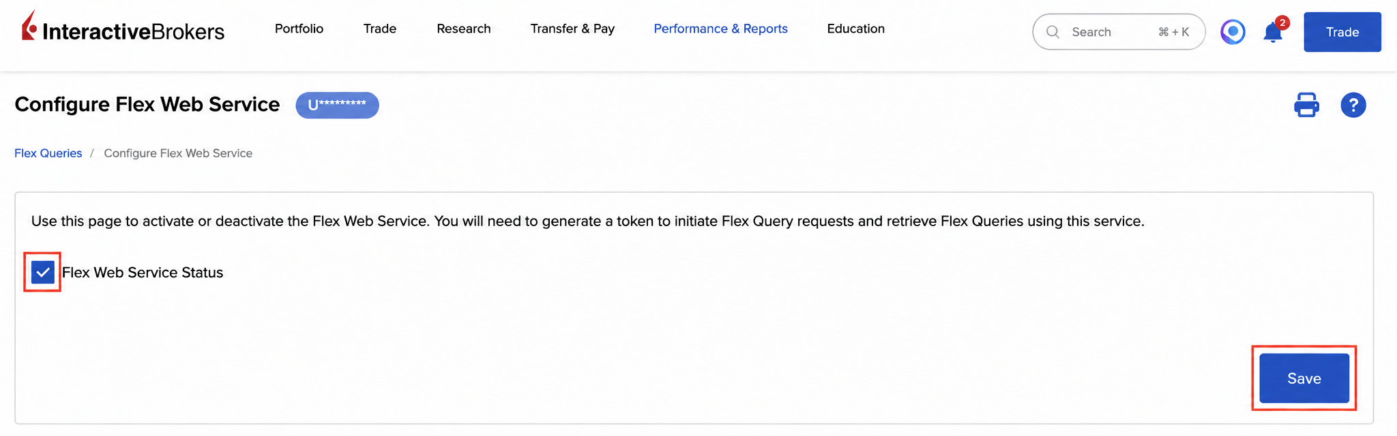The width and height of the screenshot is (1397, 436).
Task: Open the Education menu
Action: tap(855, 29)
